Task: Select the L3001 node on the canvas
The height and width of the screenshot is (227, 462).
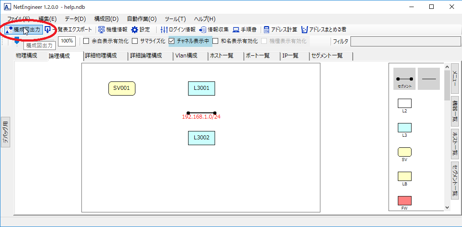Action: (201, 88)
